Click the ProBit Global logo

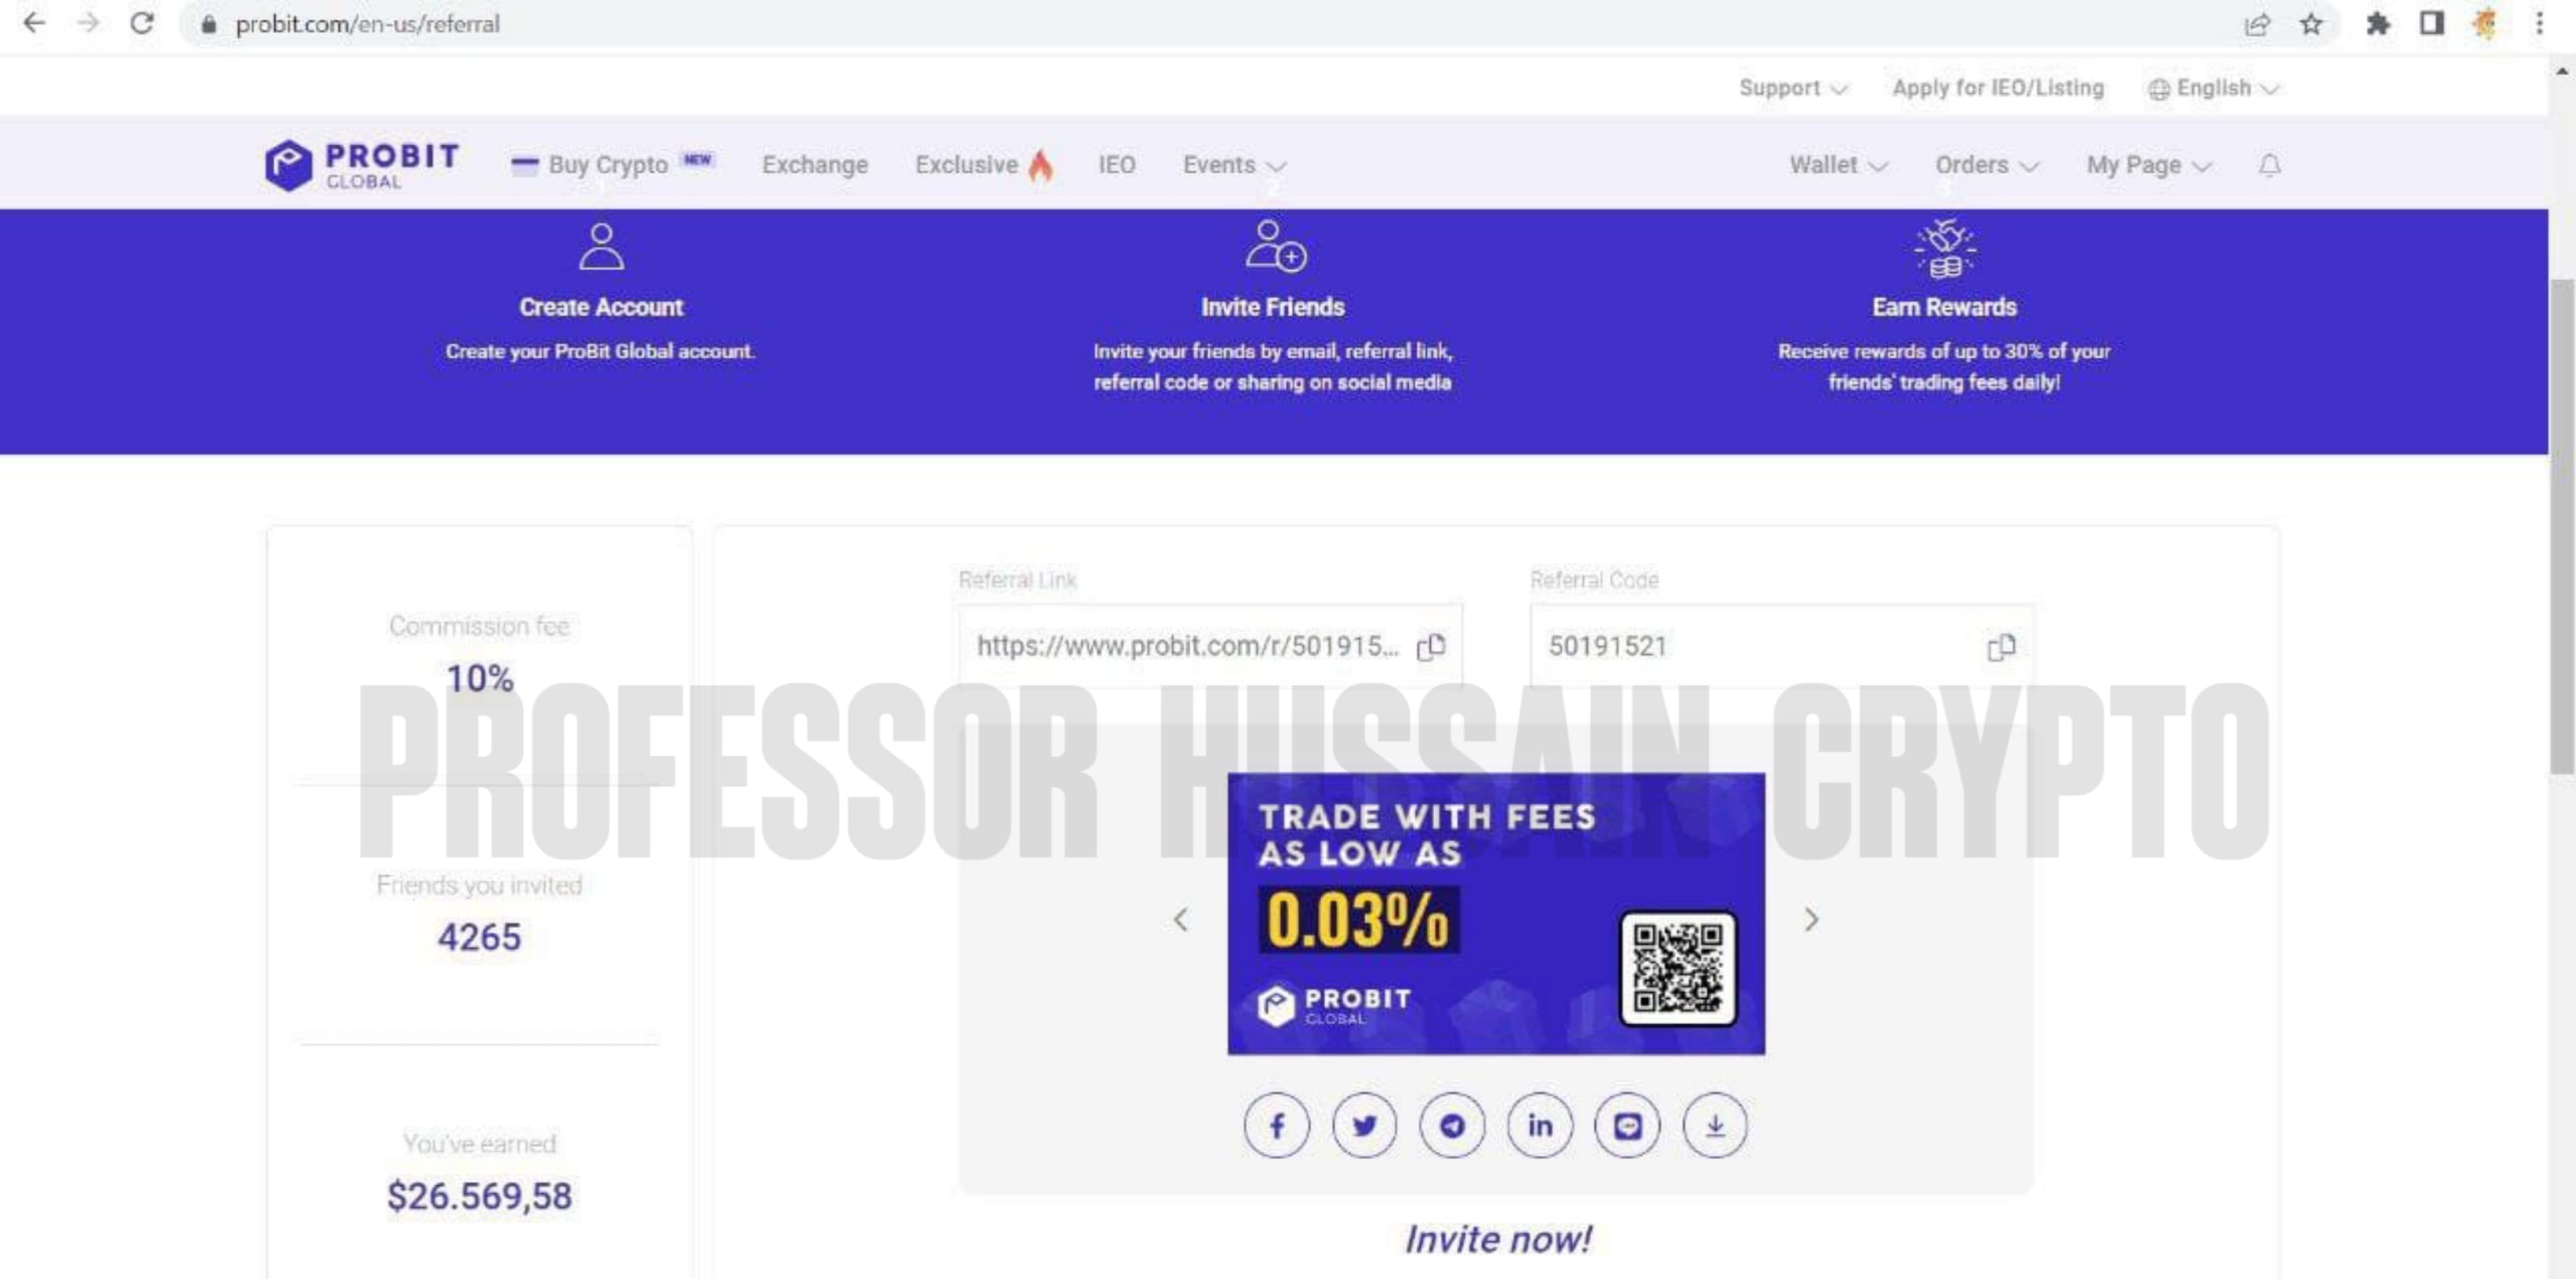point(362,165)
